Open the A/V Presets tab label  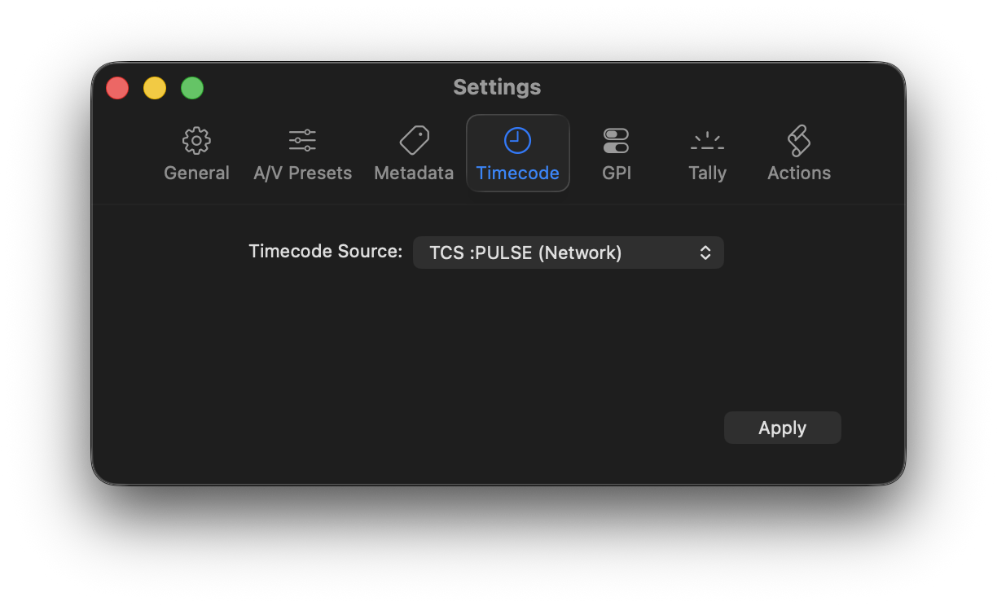click(302, 173)
